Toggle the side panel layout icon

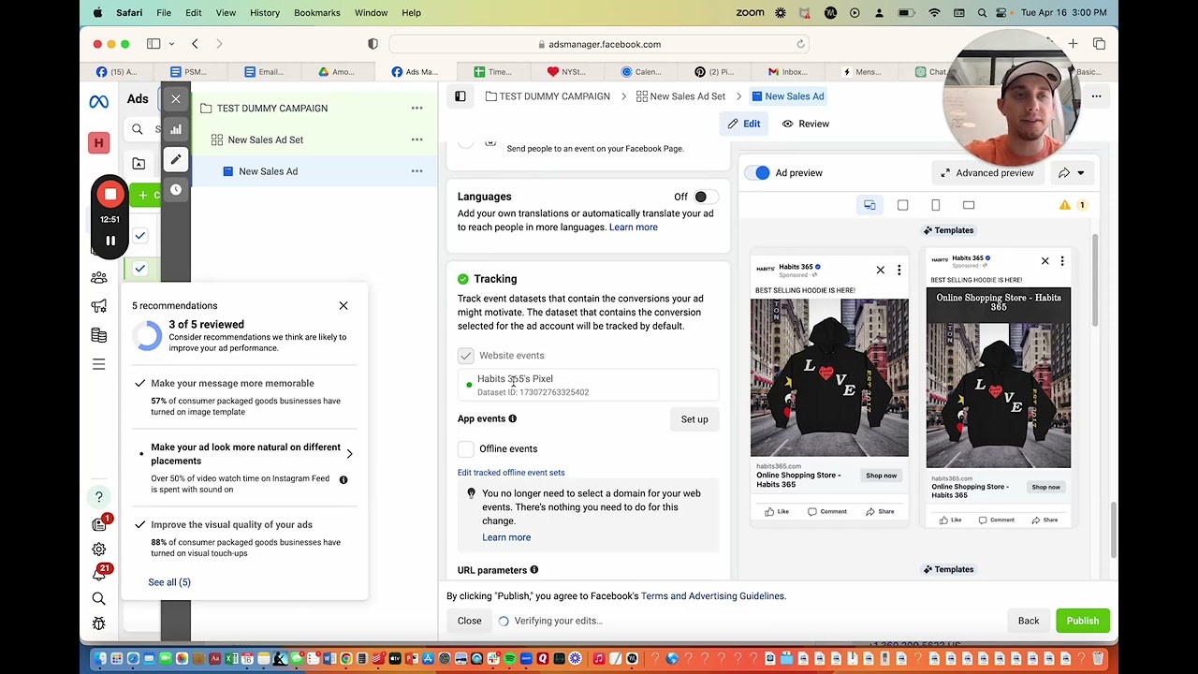click(x=460, y=96)
